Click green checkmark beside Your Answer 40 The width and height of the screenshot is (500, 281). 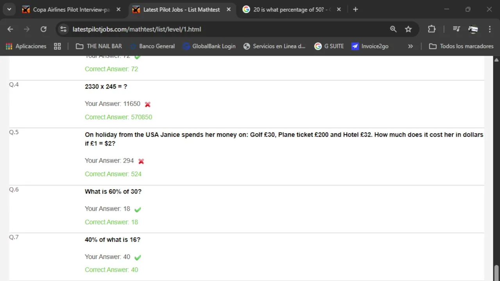pos(137,258)
